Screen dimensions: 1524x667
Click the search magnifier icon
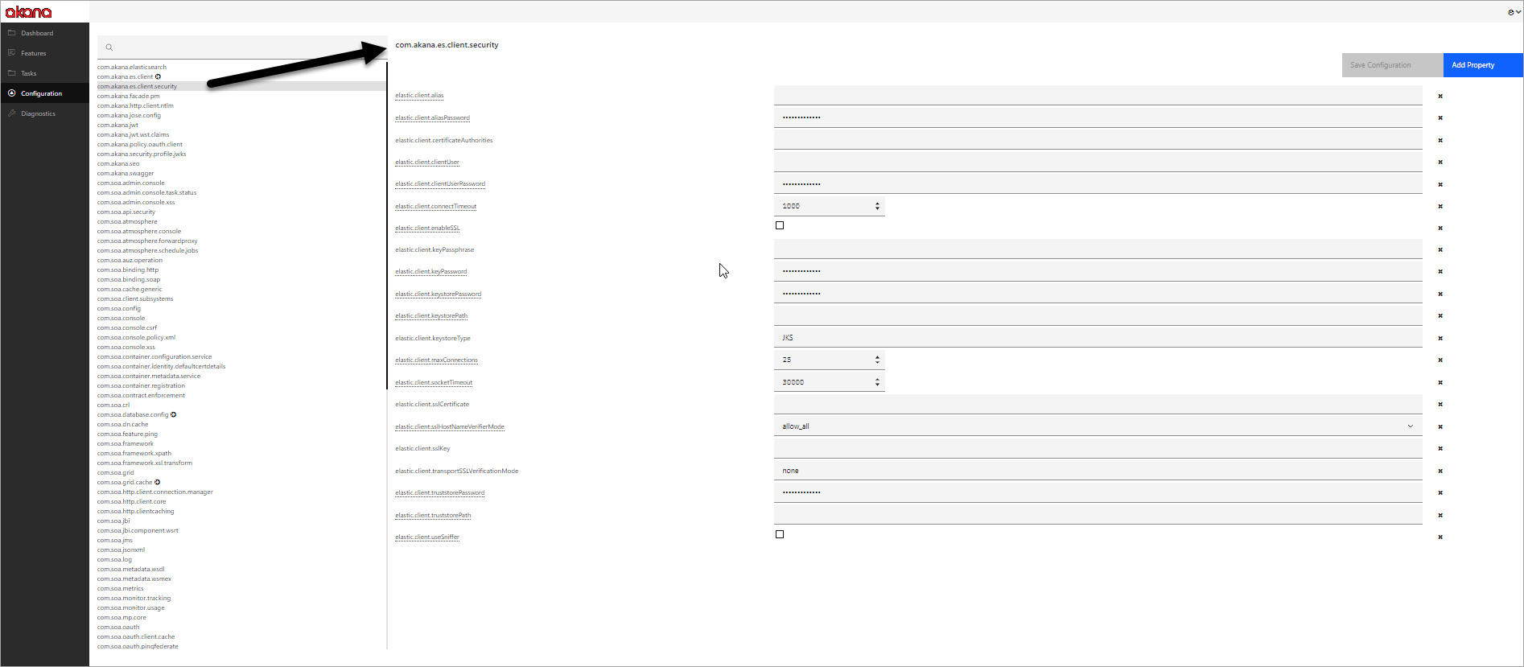pyautogui.click(x=109, y=47)
